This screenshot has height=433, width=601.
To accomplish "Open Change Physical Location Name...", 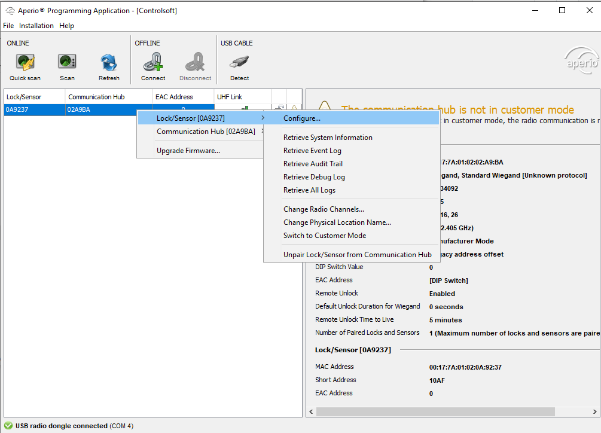I will click(352, 222).
